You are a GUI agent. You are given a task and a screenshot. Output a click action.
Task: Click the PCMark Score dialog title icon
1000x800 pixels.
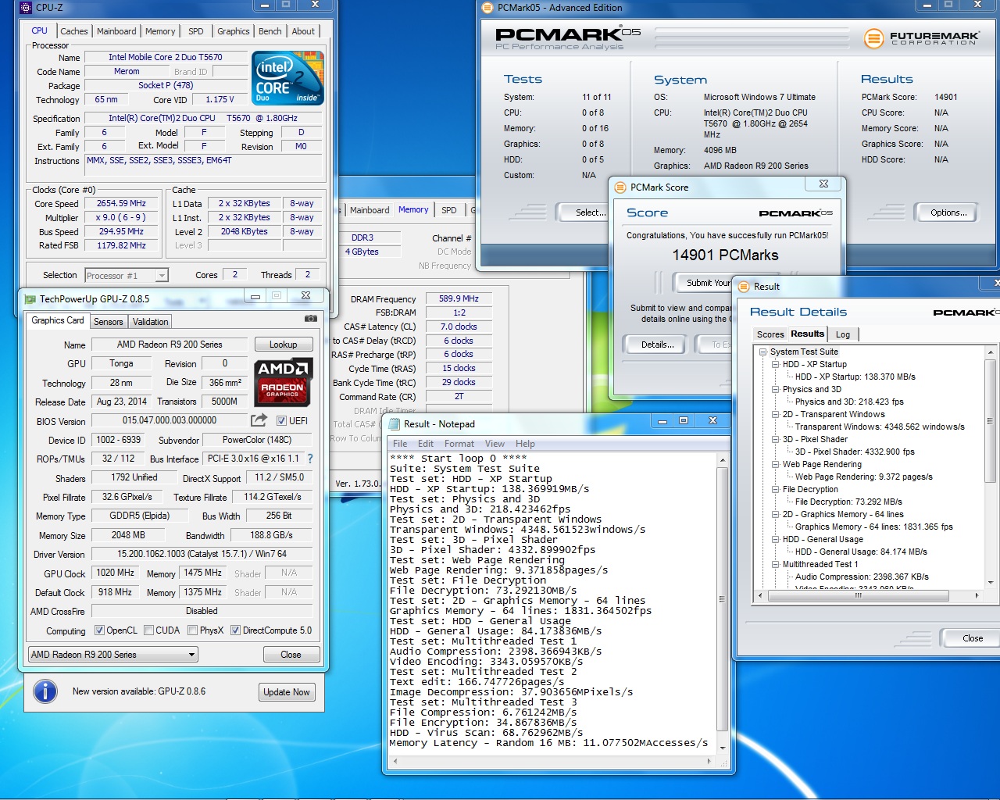(x=620, y=187)
